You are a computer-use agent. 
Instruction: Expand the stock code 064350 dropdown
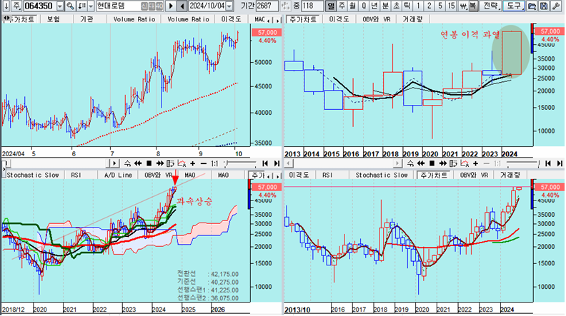tap(61, 6)
